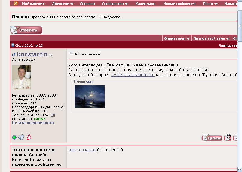Open Мой кабинет in the navigation bar
The height and width of the screenshot is (172, 242).
(33, 4)
